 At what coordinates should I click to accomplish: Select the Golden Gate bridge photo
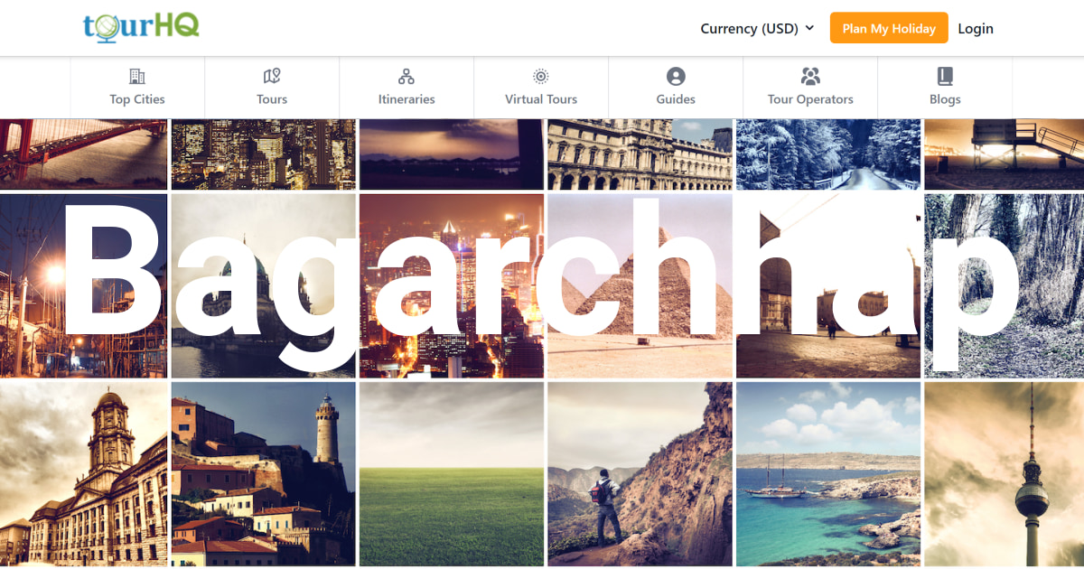(x=83, y=154)
